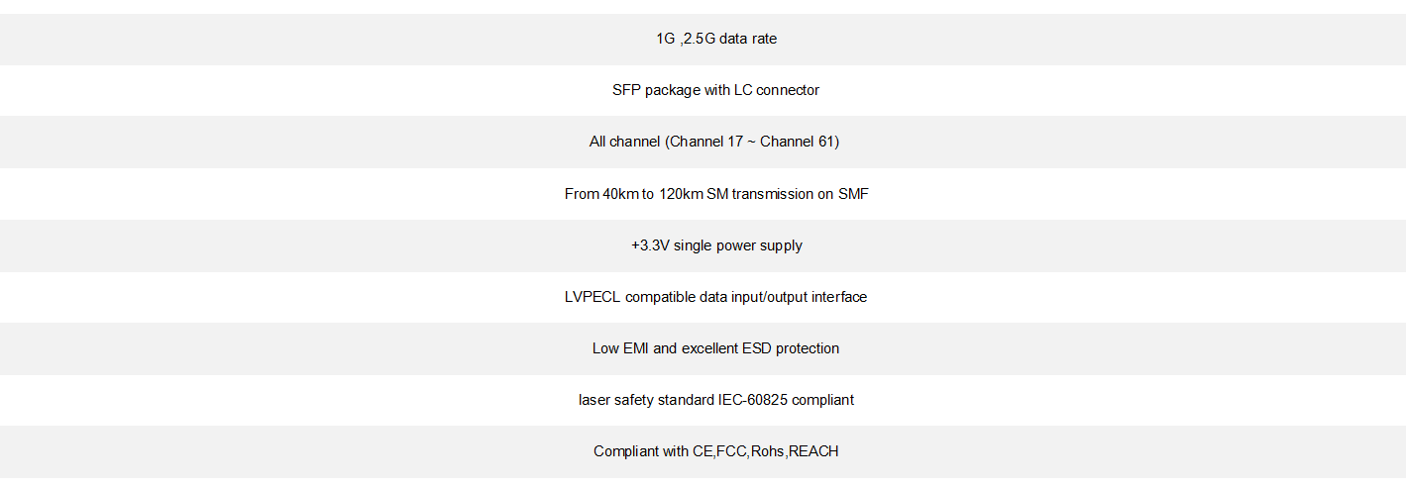Click the "+3.3V single power supply" row
This screenshot has width=1406, height=487.
[x=715, y=245]
